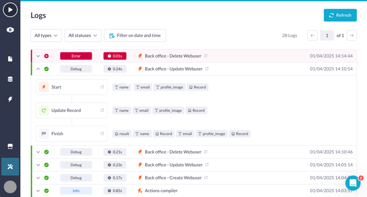Click the name tag in Start step

122,87
